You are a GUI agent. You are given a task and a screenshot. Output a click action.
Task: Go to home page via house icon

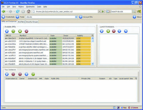click(x=29, y=11)
